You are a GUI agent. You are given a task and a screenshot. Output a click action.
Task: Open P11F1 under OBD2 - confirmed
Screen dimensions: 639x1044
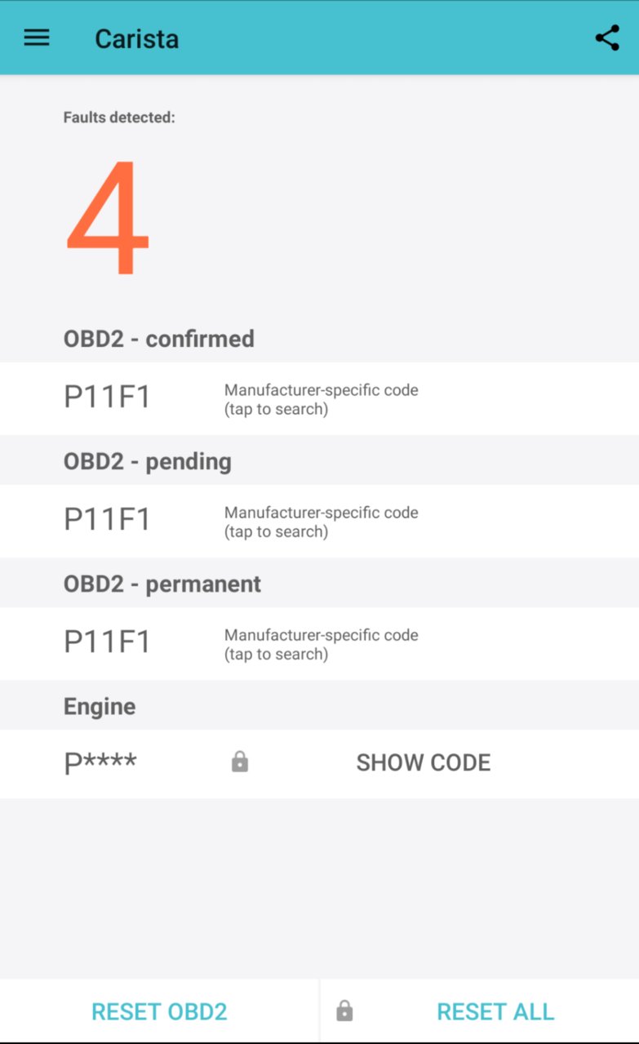tap(319, 398)
